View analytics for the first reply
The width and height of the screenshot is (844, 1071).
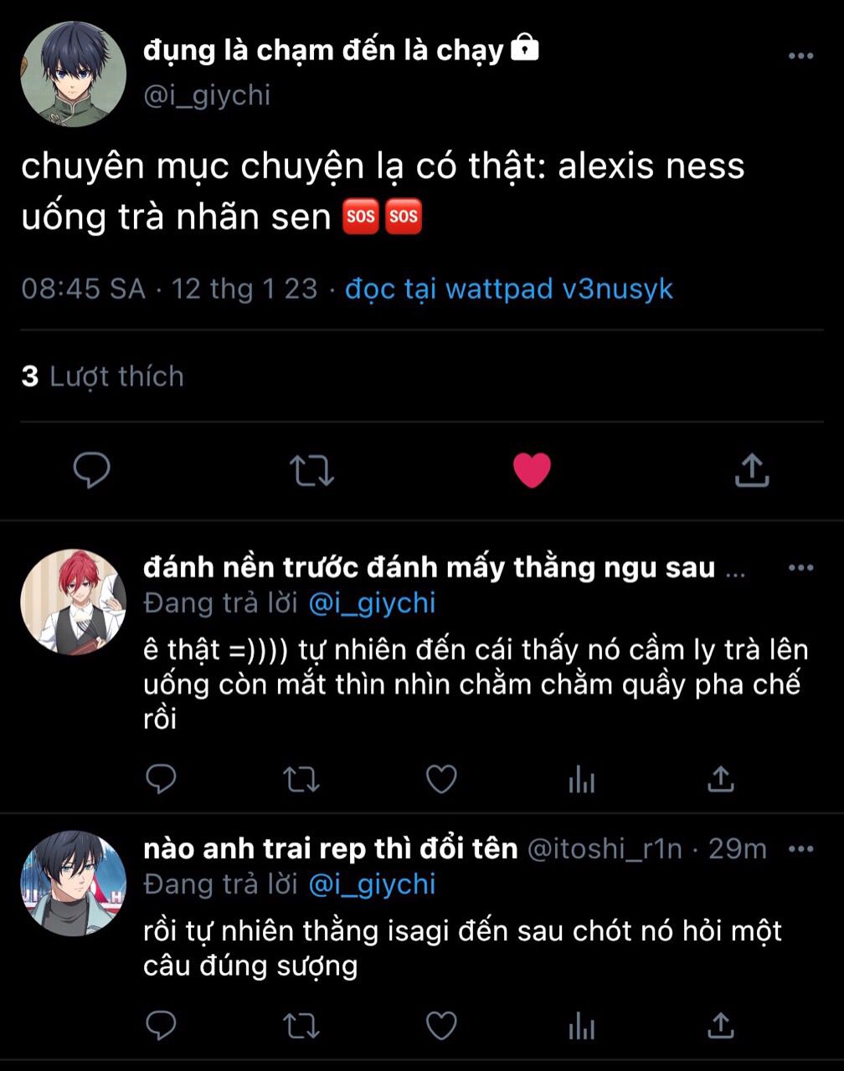pos(581,780)
